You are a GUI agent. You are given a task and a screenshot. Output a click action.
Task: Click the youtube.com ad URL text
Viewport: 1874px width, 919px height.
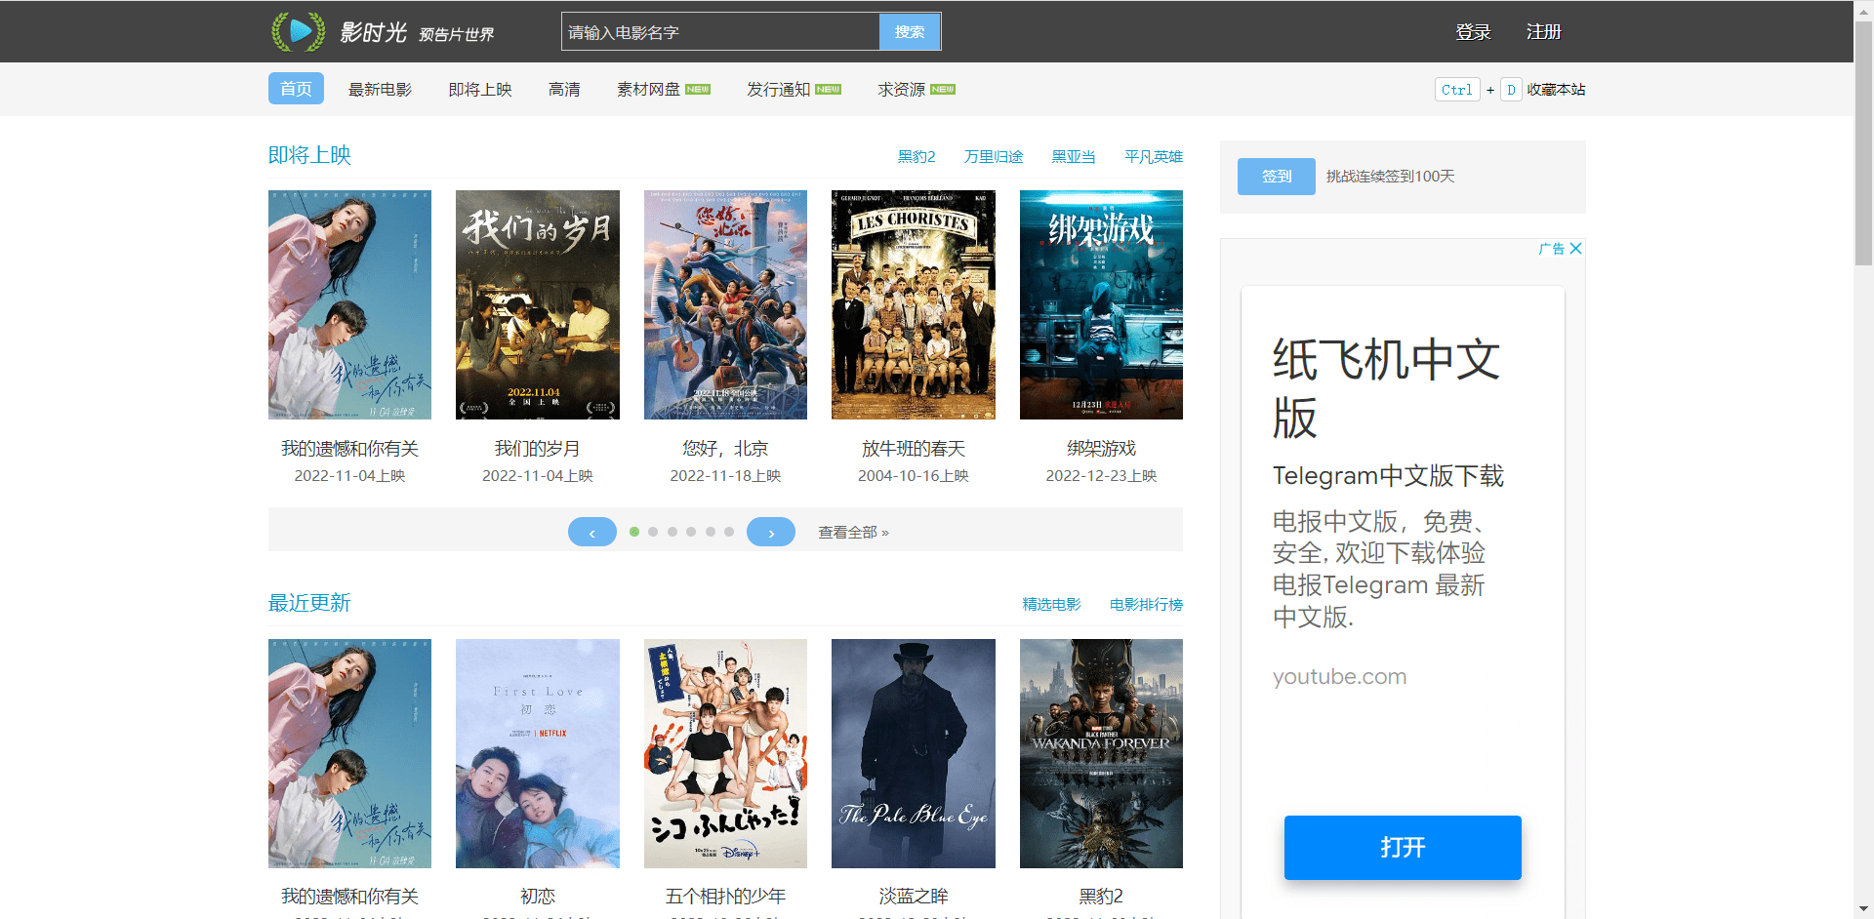pyautogui.click(x=1339, y=676)
